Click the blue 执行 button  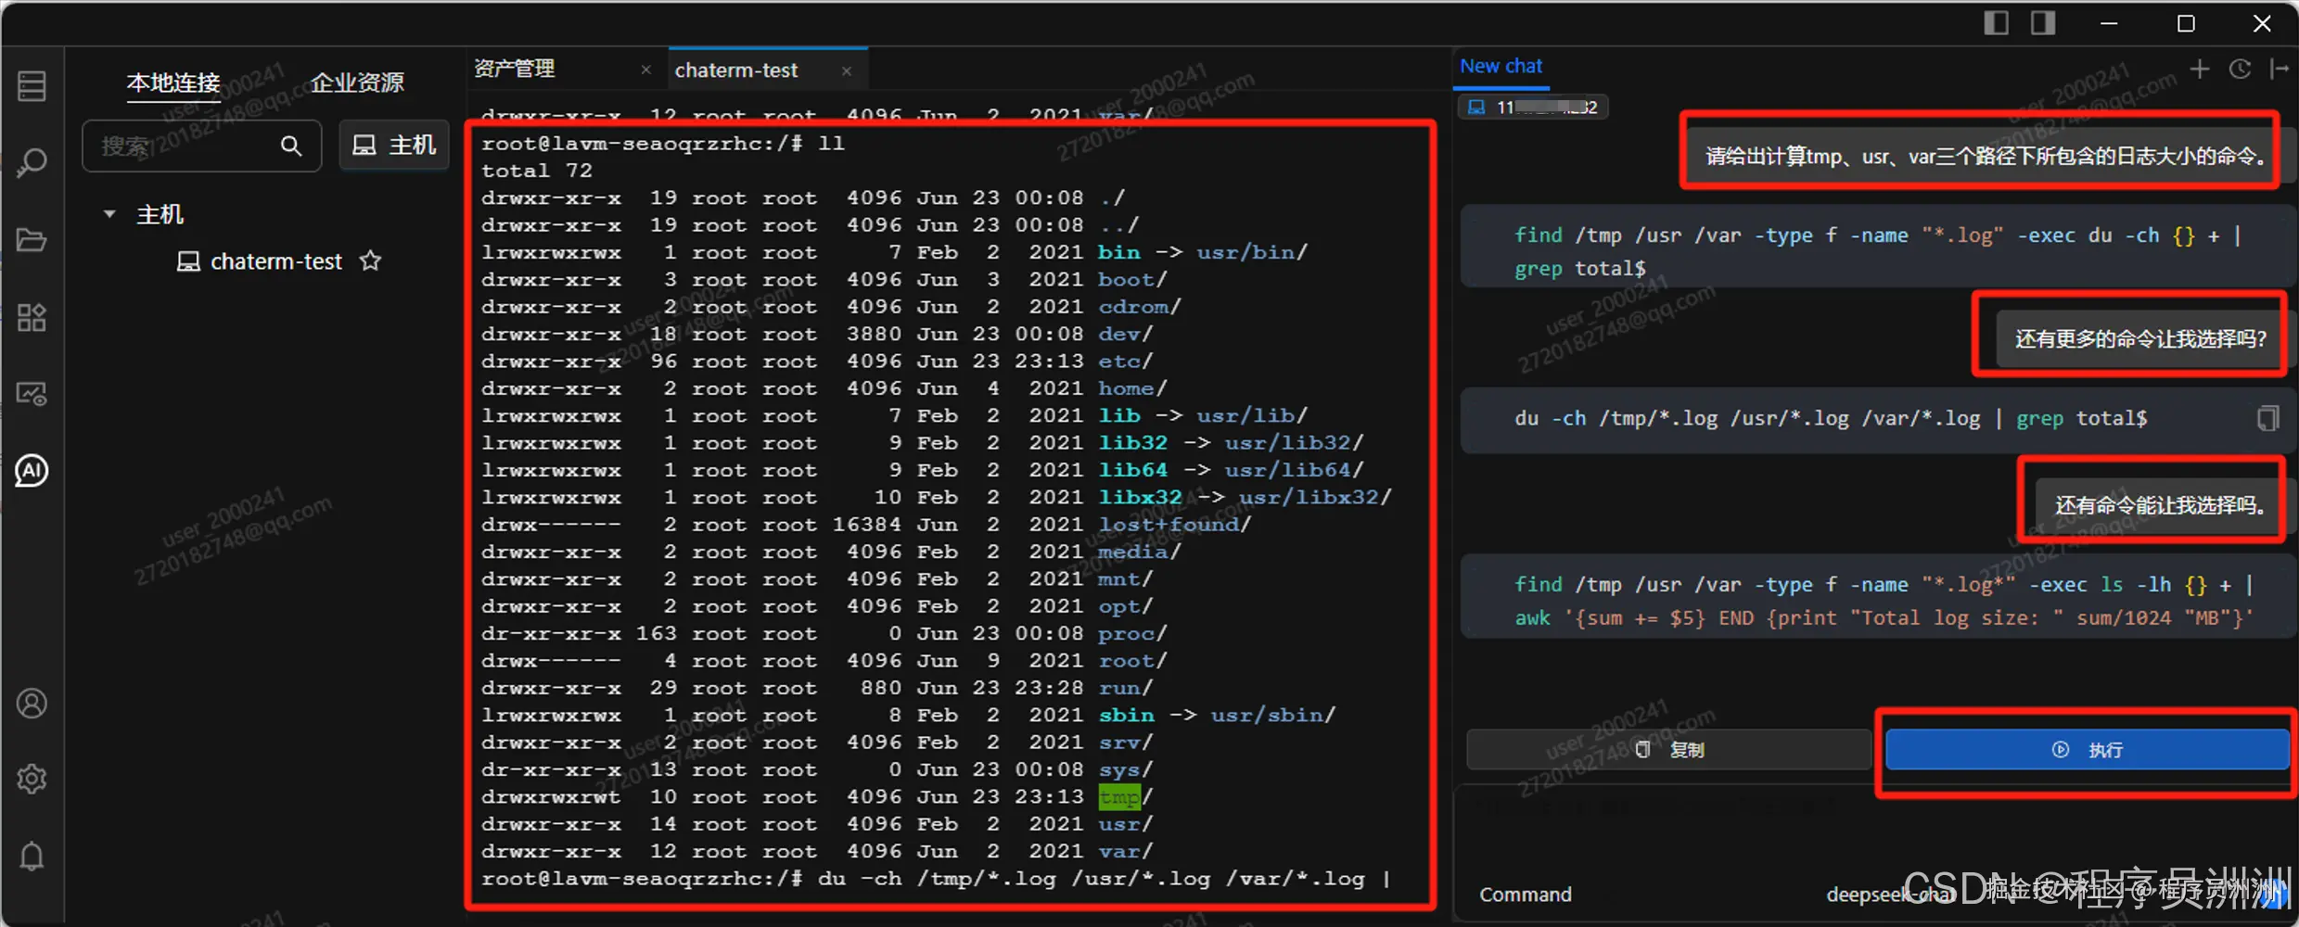2087,750
